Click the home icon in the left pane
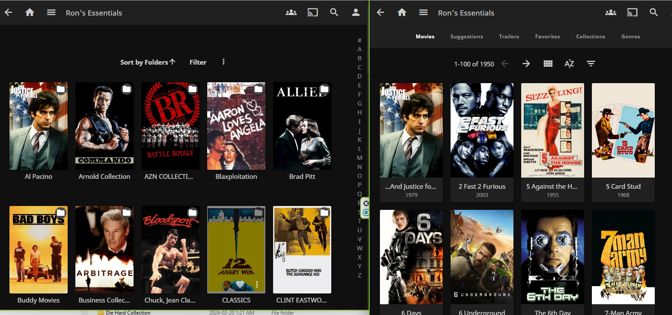The image size is (672, 315). click(x=30, y=12)
